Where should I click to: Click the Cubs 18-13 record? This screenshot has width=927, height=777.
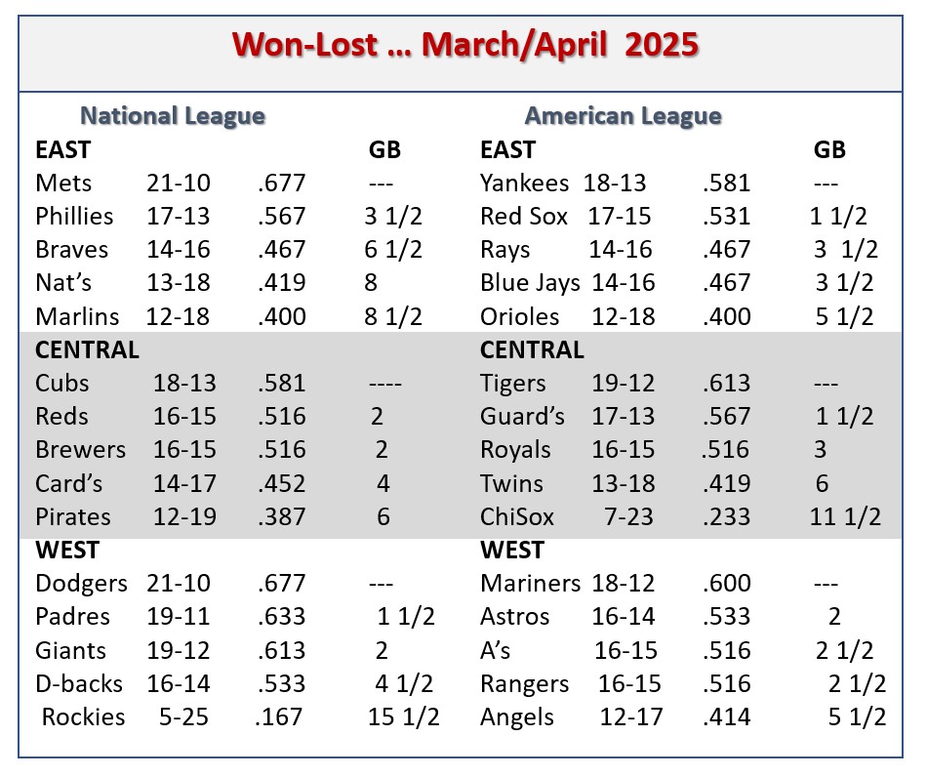185,384
